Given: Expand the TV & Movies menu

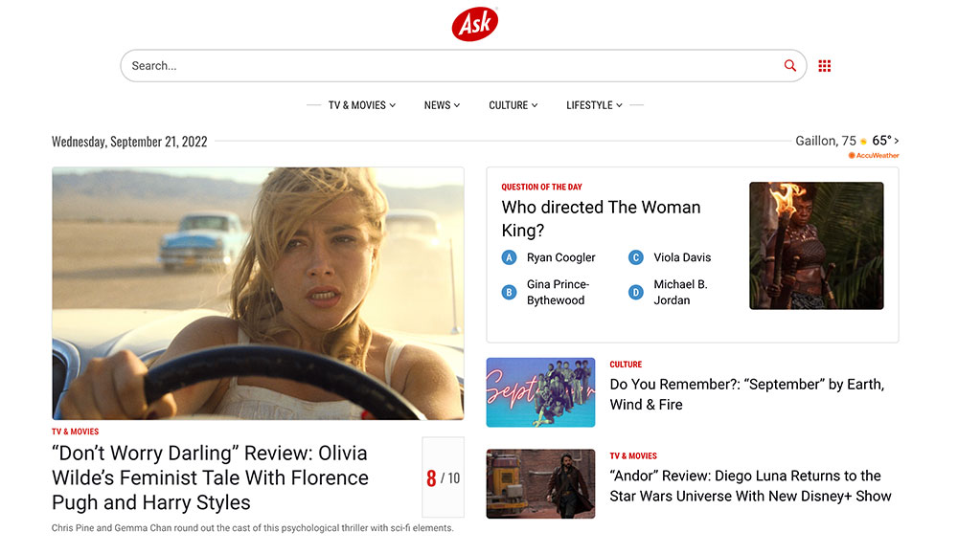Looking at the screenshot, I should [362, 105].
